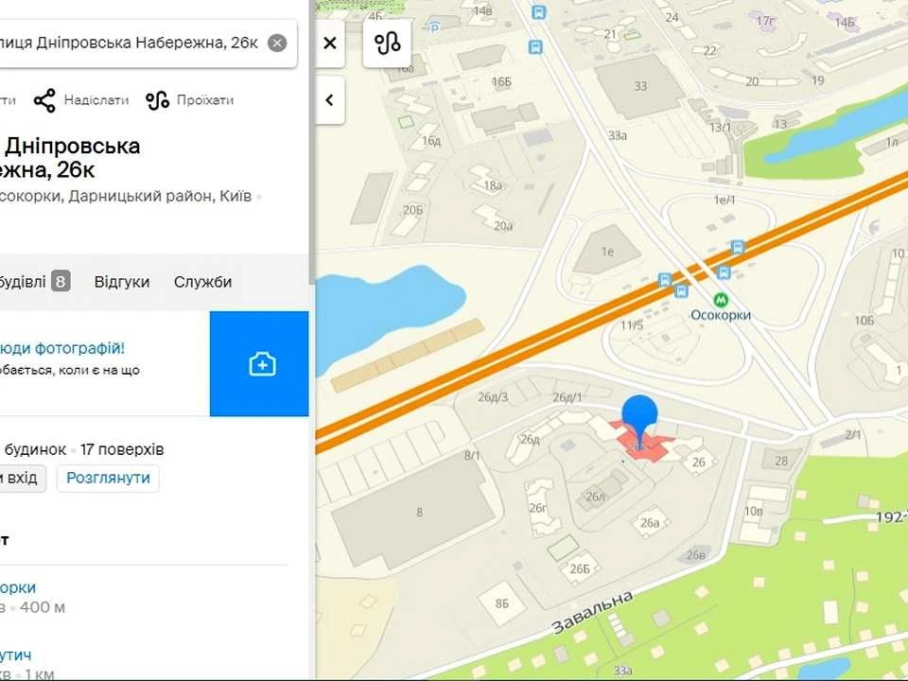Image resolution: width=908 pixels, height=681 pixels.
Task: Click the bus stop icon beside building 1е/1
Action: pos(737,247)
